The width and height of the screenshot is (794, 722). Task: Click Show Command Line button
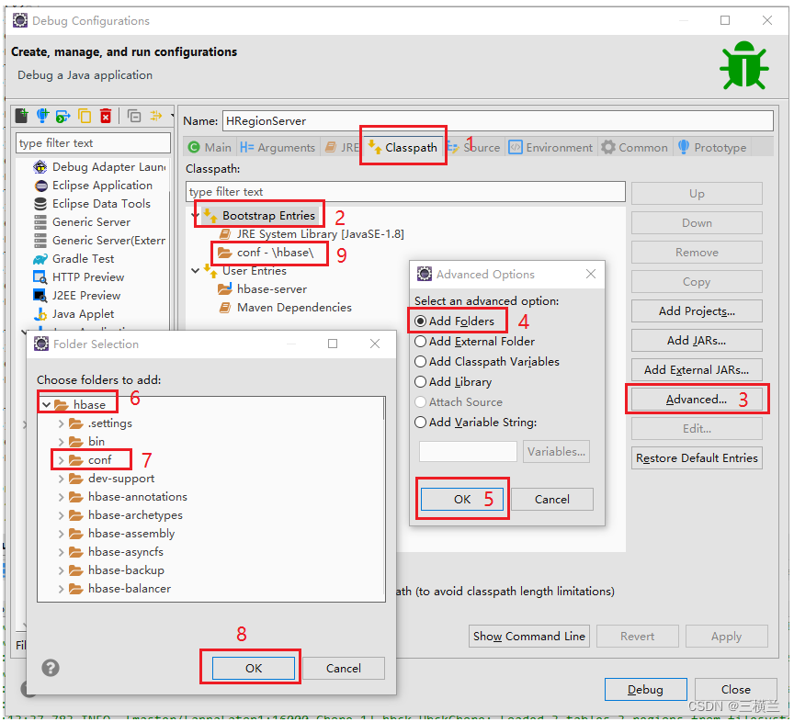pyautogui.click(x=529, y=636)
